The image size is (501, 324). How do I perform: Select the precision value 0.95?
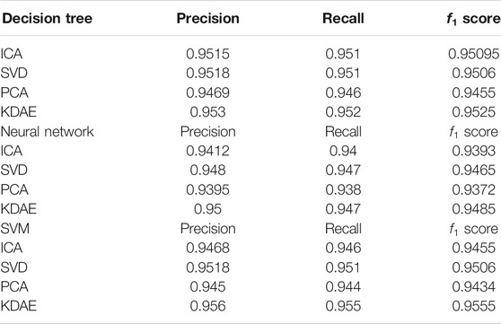207,209
